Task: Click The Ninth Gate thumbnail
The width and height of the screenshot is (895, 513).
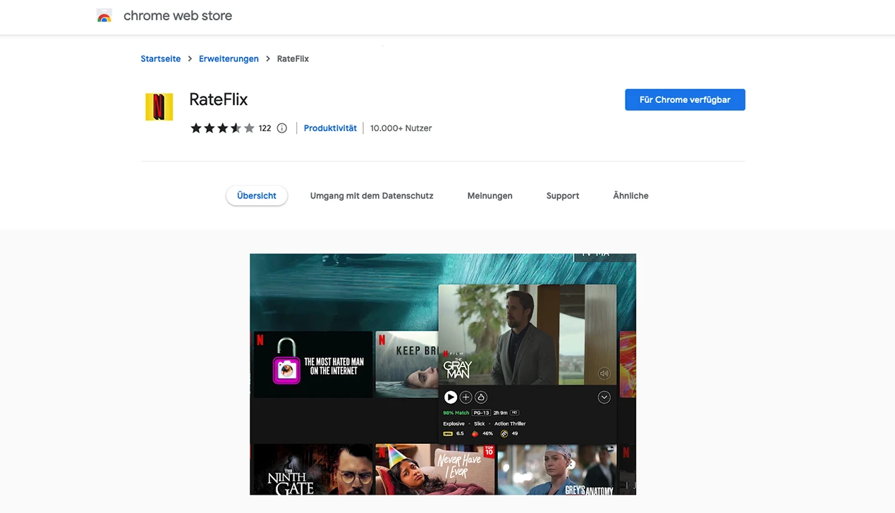Action: pyautogui.click(x=313, y=469)
